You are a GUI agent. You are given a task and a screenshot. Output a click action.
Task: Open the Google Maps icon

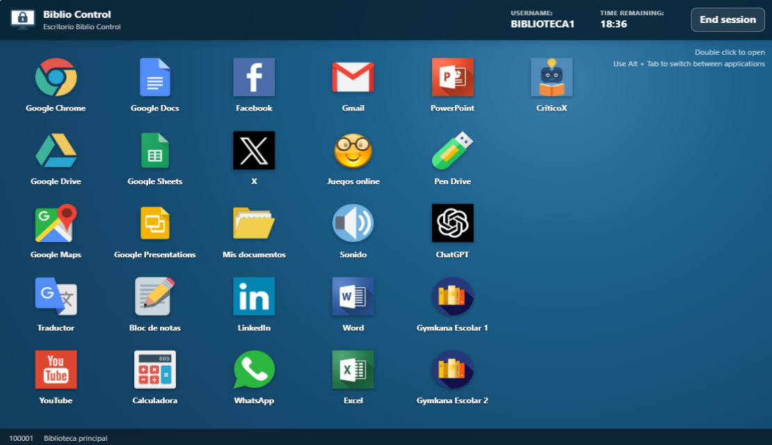point(56,223)
